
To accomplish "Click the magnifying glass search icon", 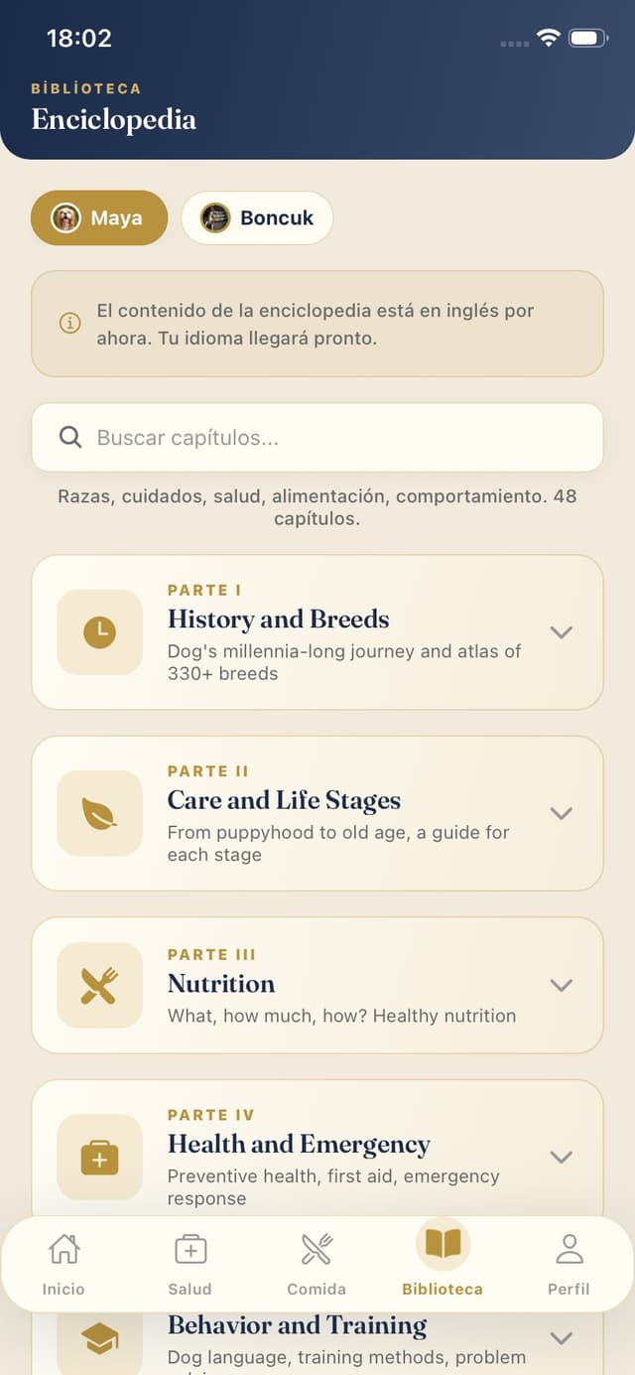I will (x=70, y=437).
